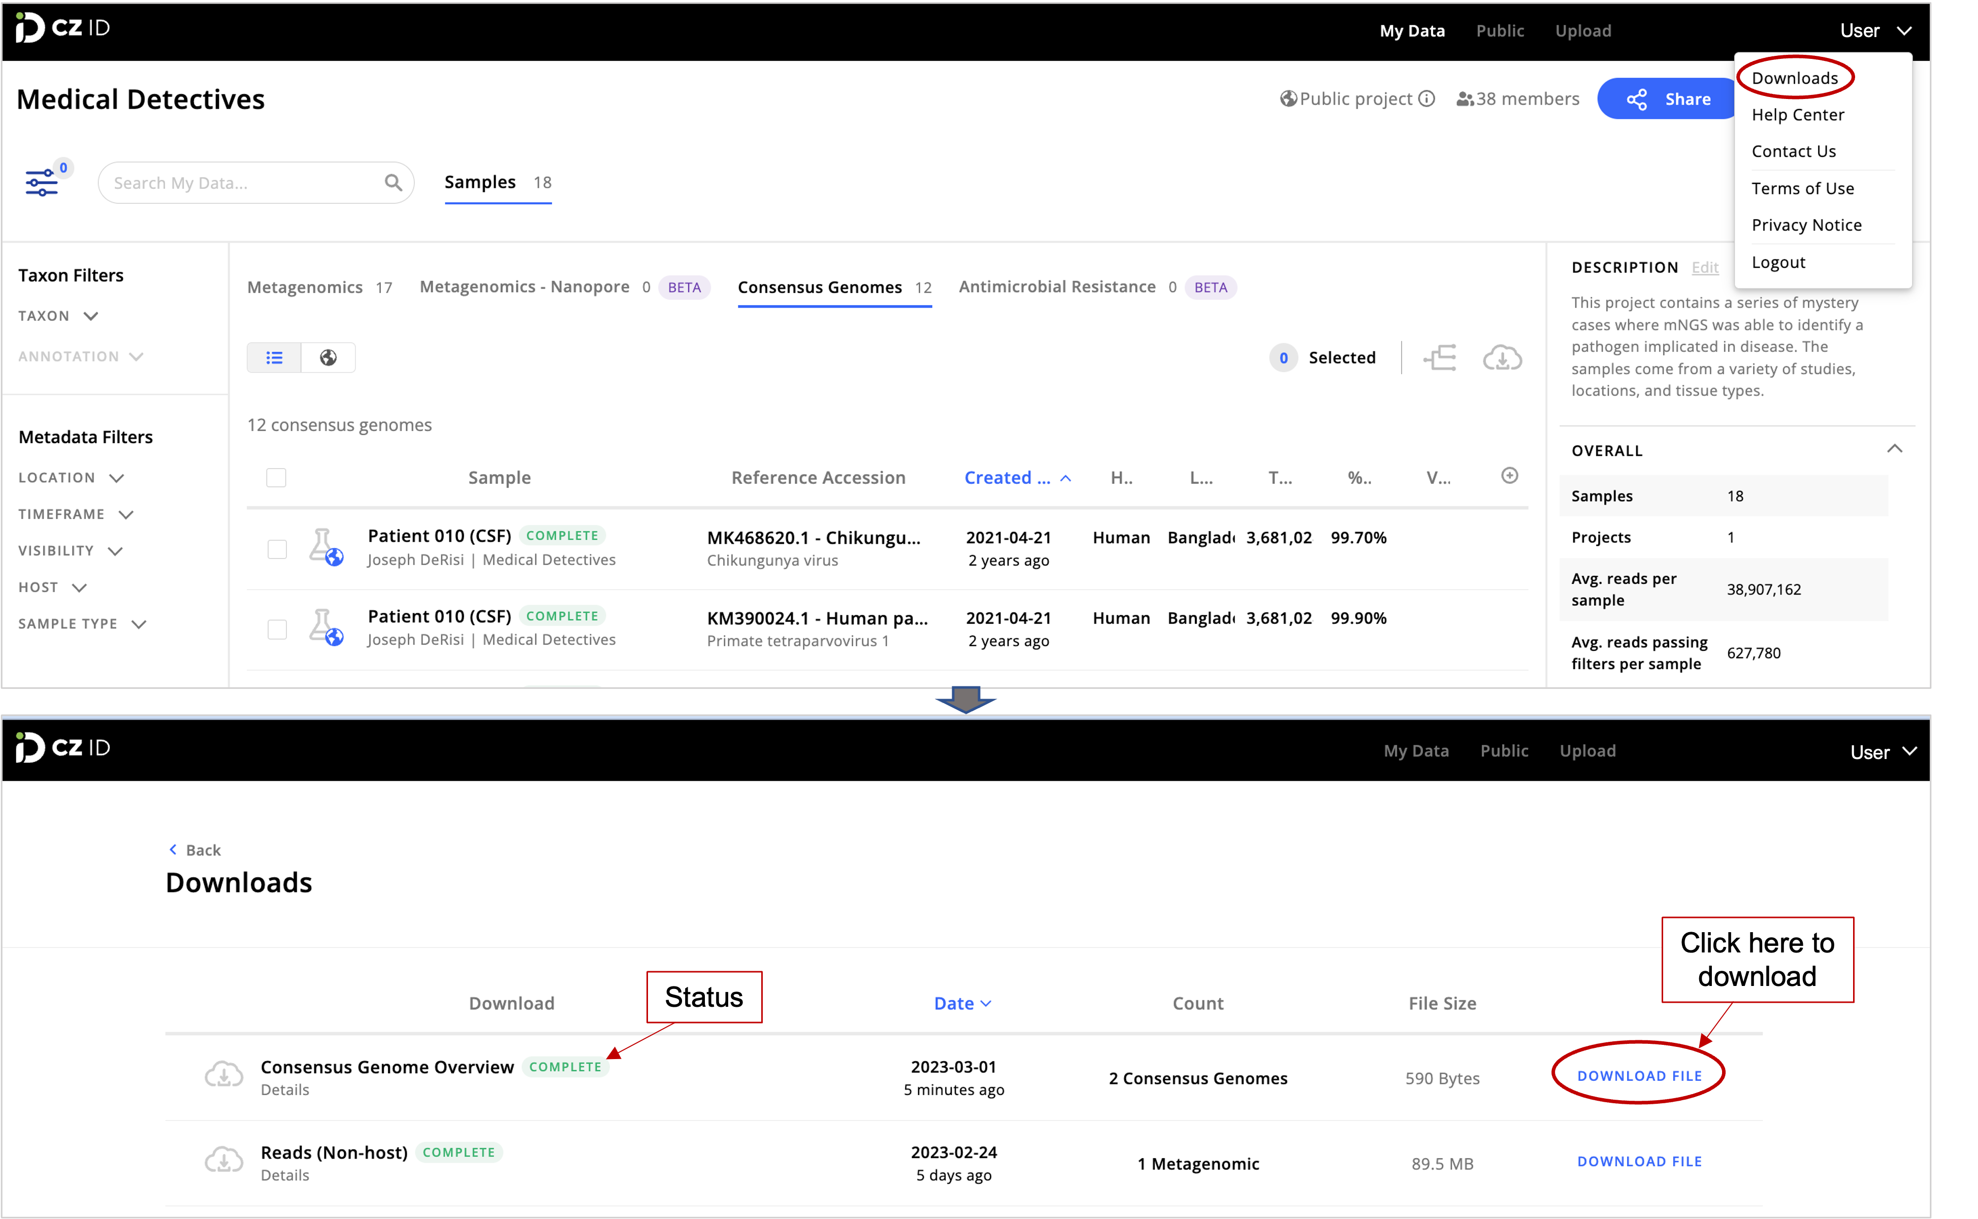This screenshot has width=1978, height=1219.
Task: Select Downloads from user menu
Action: [1795, 78]
